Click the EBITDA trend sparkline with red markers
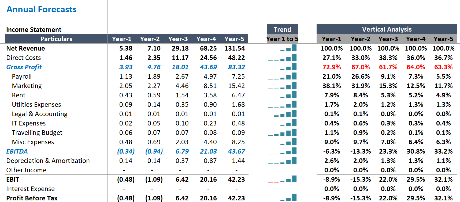Image resolution: width=460 pixels, height=202 pixels. 282,151
